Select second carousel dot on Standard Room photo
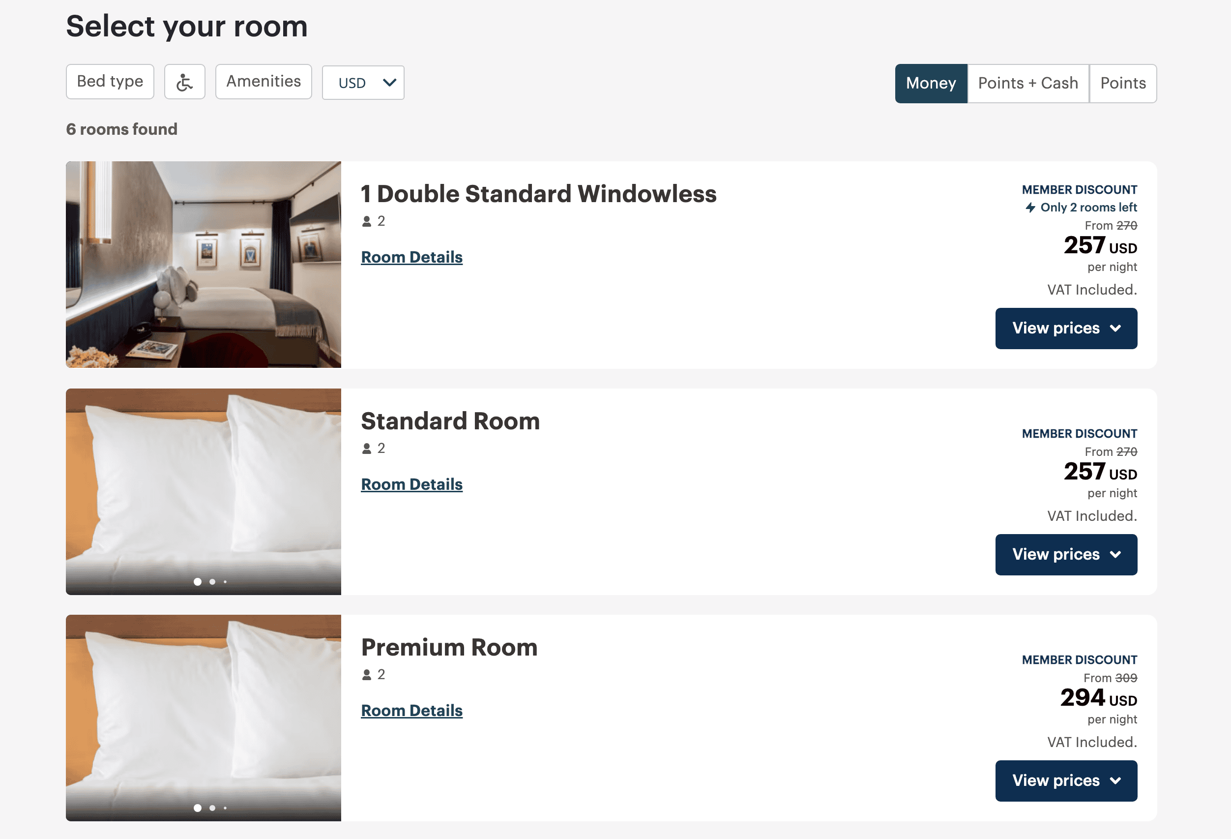Viewport: 1231px width, 839px height. click(212, 582)
